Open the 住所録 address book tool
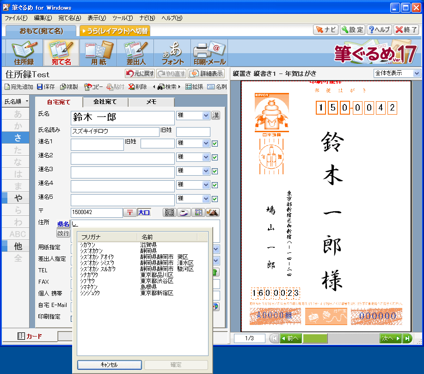Screen dimensions: 424x374 (x=24, y=53)
